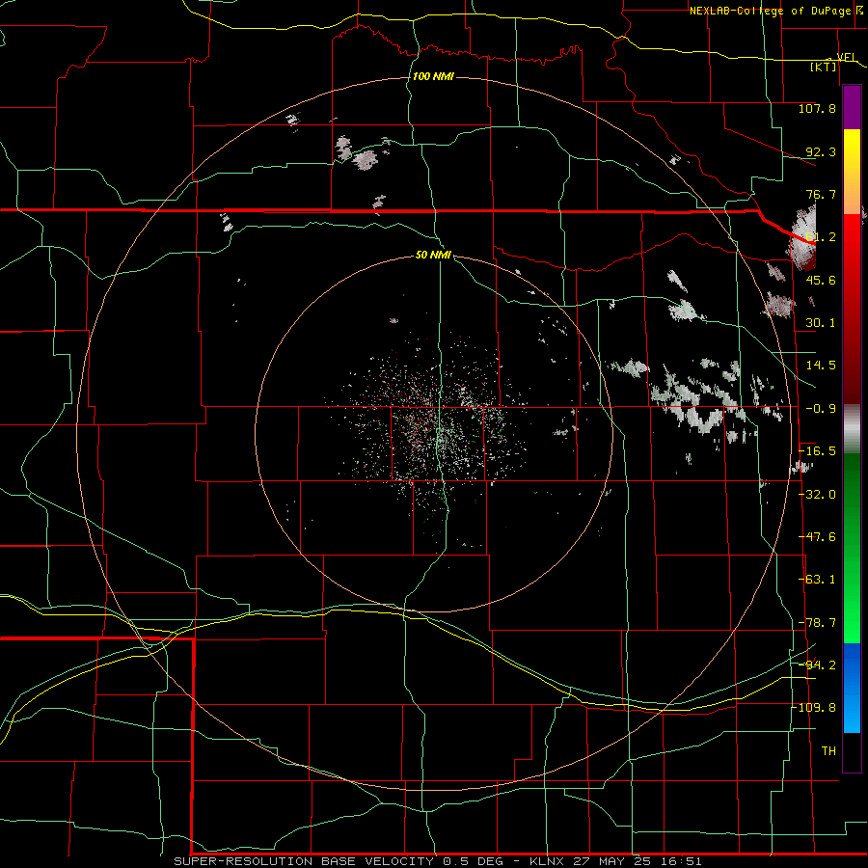Screen dimensions: 868x868
Task: Select the 14.5 velocity scale value
Action: (821, 366)
